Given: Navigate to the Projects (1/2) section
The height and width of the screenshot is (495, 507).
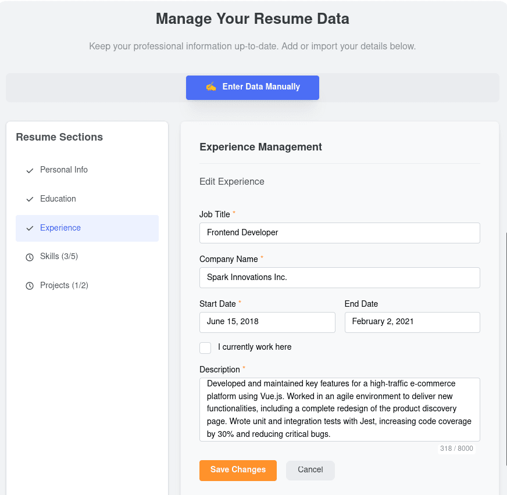Looking at the screenshot, I should pyautogui.click(x=64, y=286).
